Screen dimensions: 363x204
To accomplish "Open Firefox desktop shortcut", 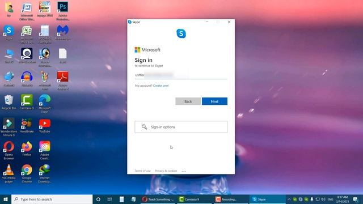I will point(27,148).
